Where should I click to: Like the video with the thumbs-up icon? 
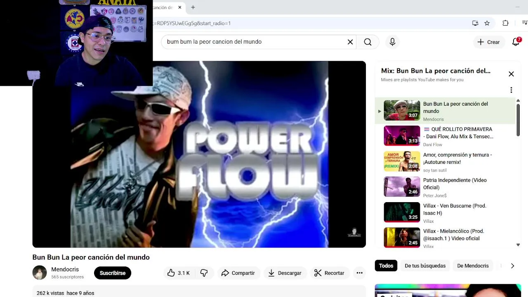(179, 273)
